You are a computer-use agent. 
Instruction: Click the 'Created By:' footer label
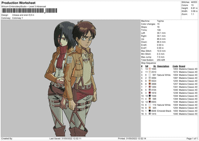(x=7, y=138)
